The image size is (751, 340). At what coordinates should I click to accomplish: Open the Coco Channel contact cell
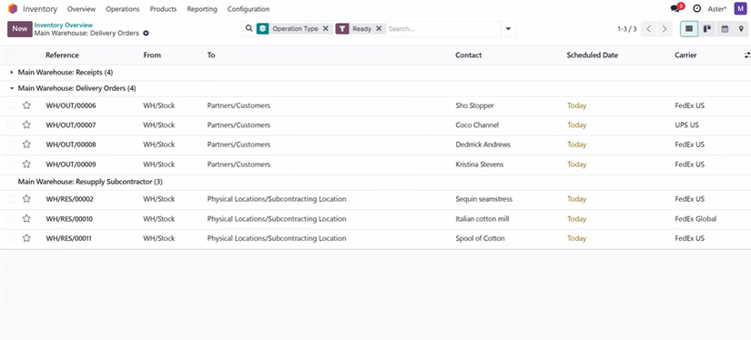[477, 125]
